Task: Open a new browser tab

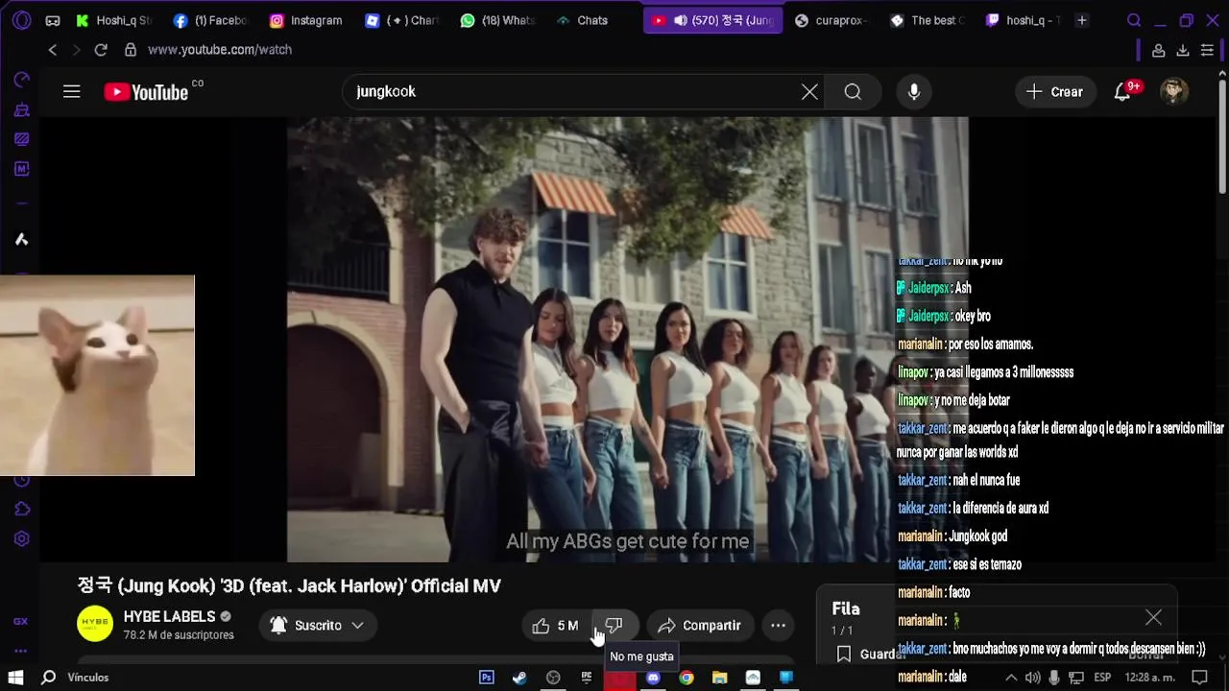Action: click(1082, 20)
